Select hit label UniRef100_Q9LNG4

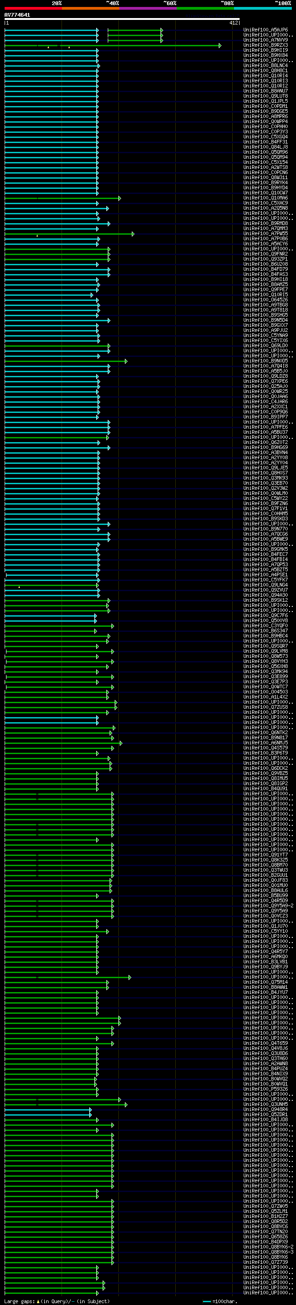click(265, 585)
